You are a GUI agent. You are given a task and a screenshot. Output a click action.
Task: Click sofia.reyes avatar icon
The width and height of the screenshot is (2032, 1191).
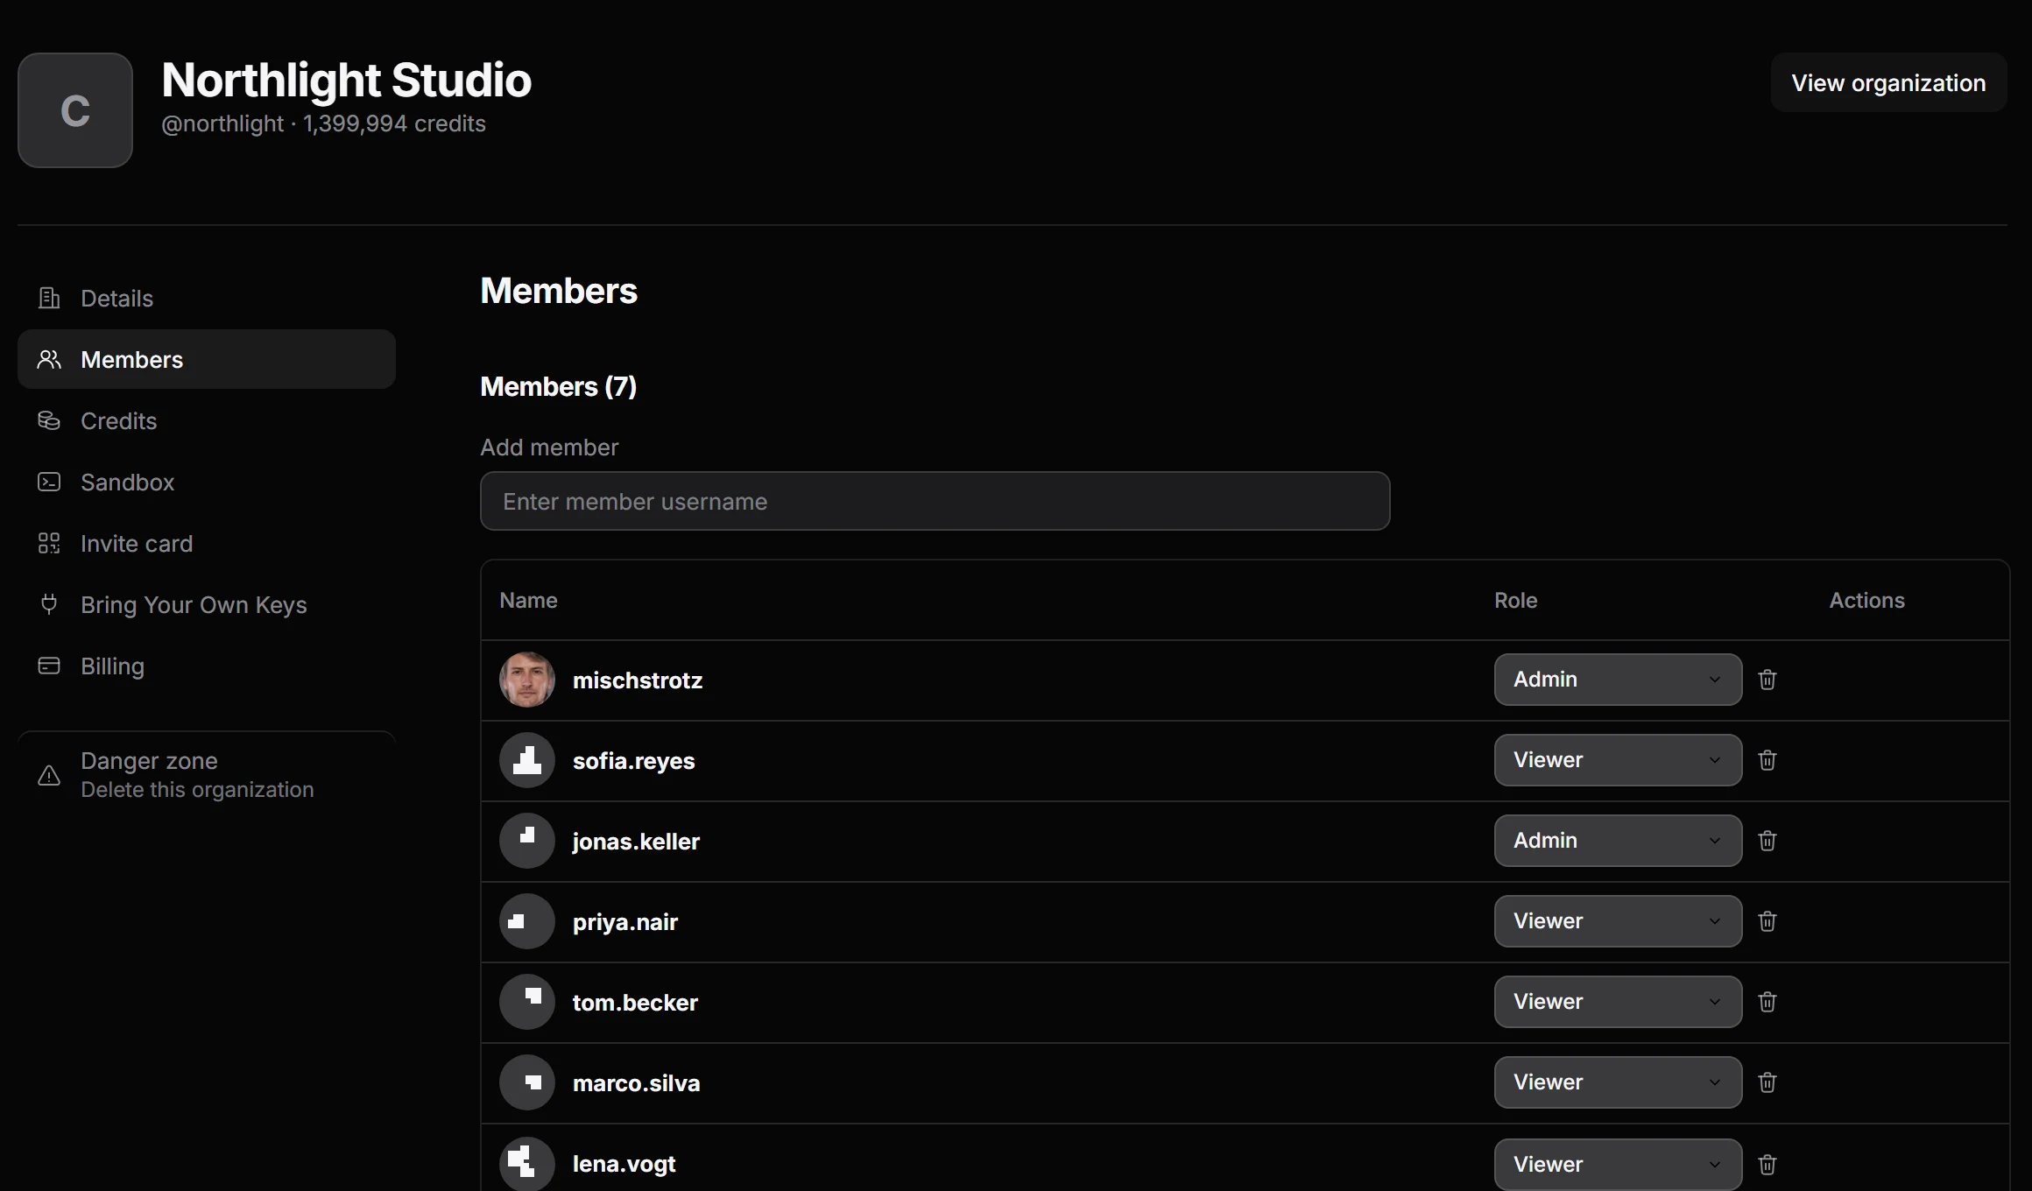[x=527, y=760]
